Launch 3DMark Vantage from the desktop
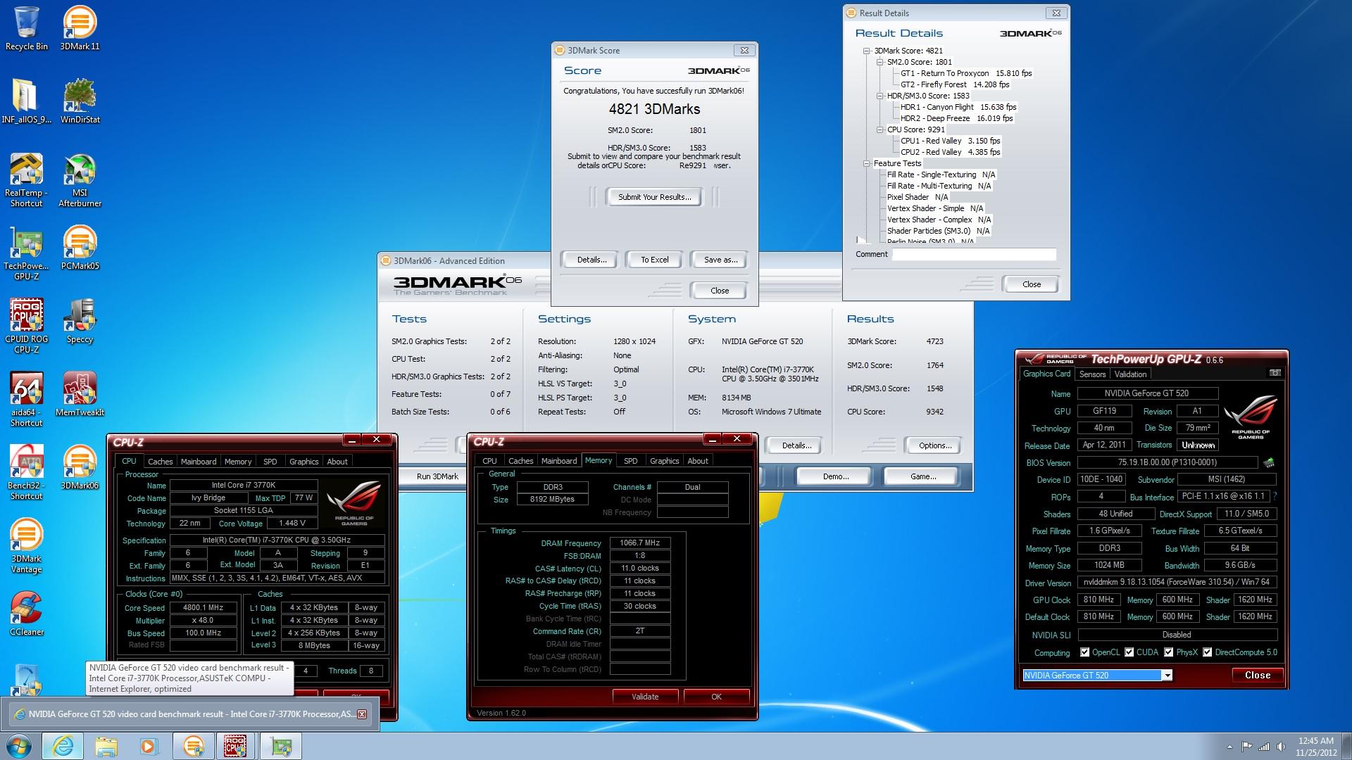The width and height of the screenshot is (1352, 760). click(x=27, y=546)
